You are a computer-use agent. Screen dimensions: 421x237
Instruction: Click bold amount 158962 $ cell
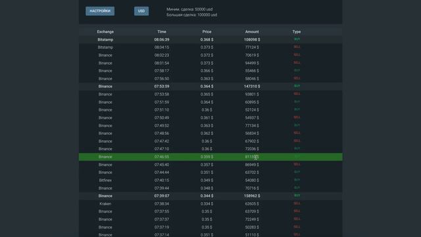coord(252,196)
